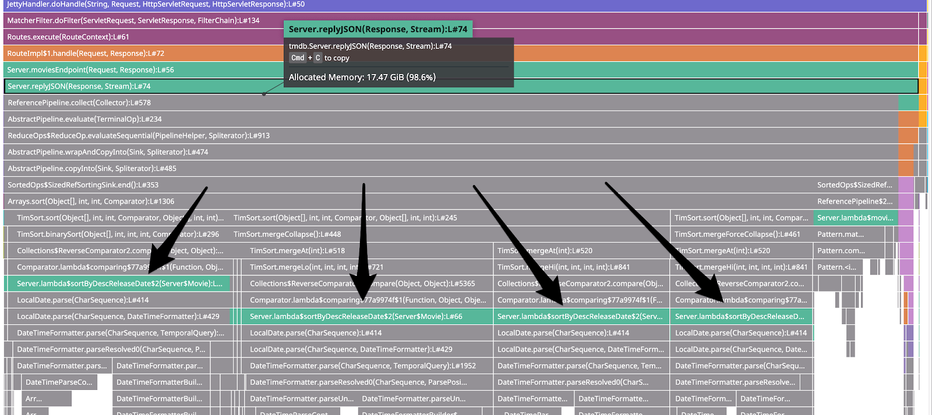Select DateTimeFormatter.parseResolved0(CharSequence, P... frame
Viewport: 932px width, 415px height.
[x=112, y=349]
